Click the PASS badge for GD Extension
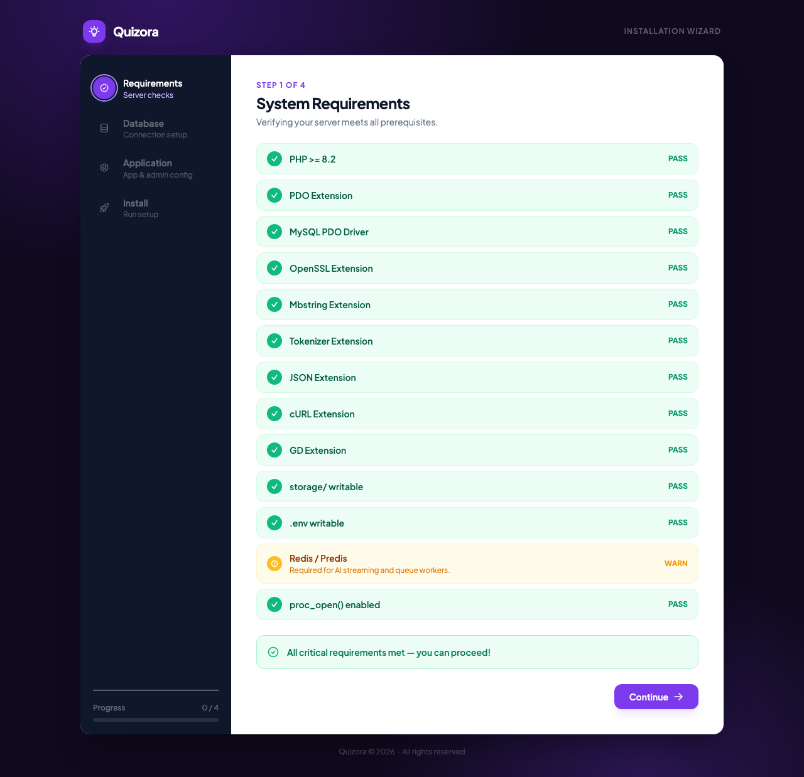Image resolution: width=804 pixels, height=777 pixels. click(x=678, y=450)
